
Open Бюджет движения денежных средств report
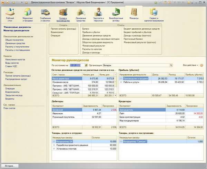(x=141, y=29)
